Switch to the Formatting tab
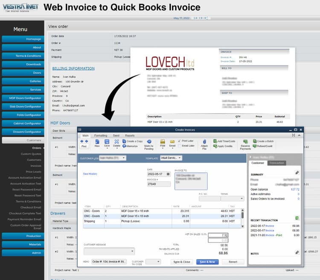320x280 pixels. [101, 135]
